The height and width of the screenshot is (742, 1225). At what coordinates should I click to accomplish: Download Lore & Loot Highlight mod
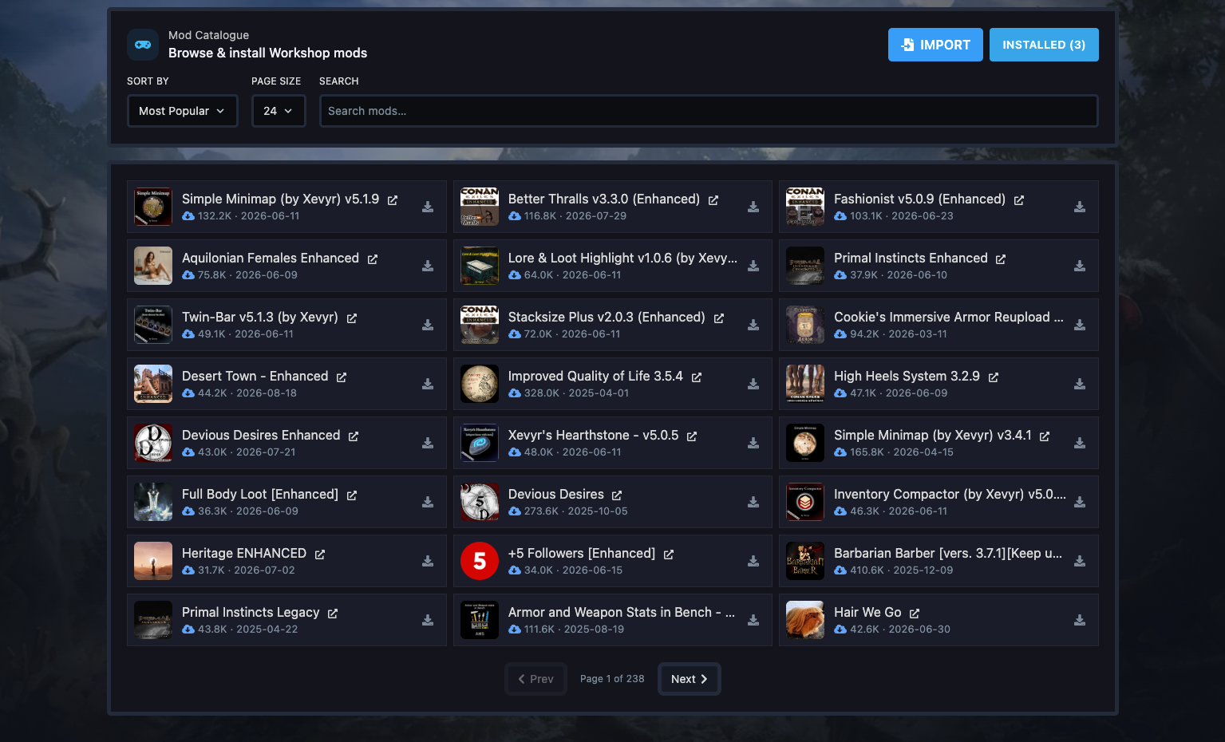click(x=753, y=266)
